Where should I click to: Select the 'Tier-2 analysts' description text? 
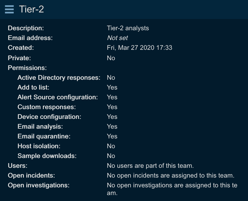coord(128,28)
